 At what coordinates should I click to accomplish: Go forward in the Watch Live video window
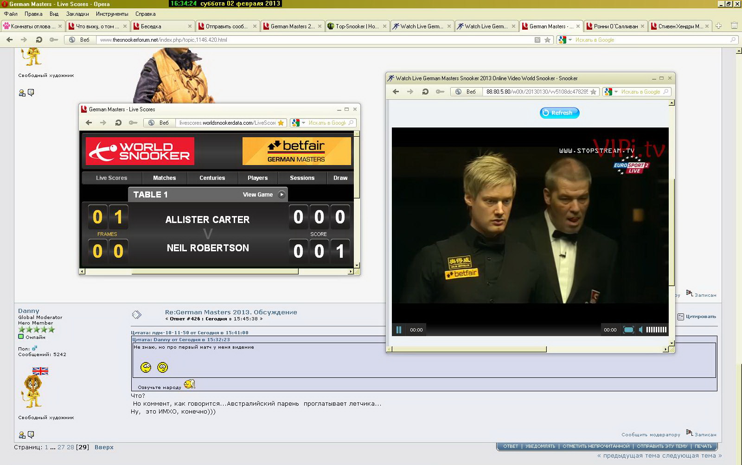[410, 92]
